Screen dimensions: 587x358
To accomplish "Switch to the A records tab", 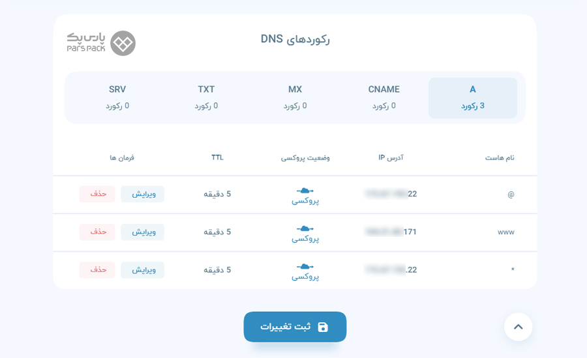I will 473,98.
